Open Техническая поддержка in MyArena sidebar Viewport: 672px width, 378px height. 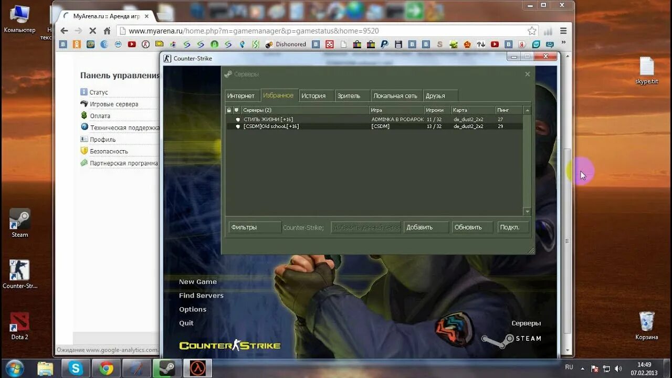click(x=124, y=128)
